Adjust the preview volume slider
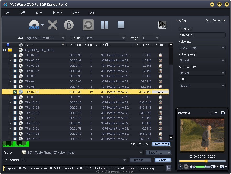The height and width of the screenshot is (174, 231). pos(203,167)
